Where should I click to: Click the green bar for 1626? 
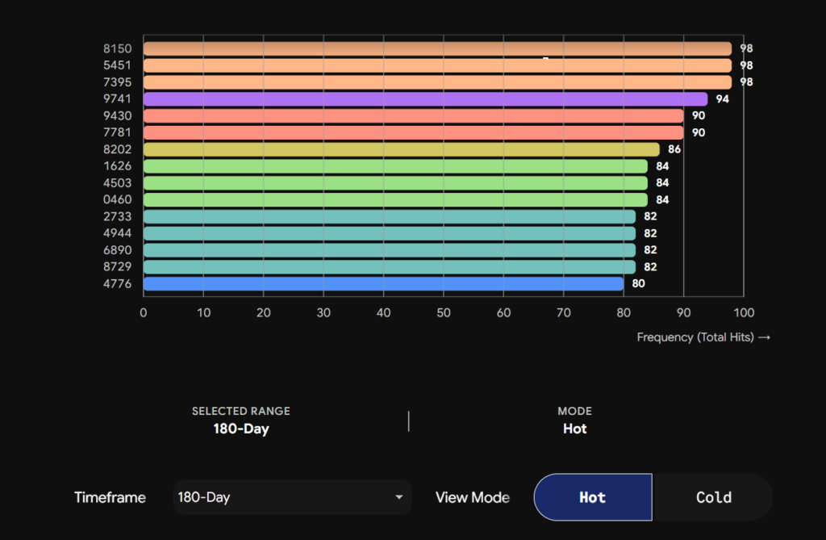click(395, 166)
